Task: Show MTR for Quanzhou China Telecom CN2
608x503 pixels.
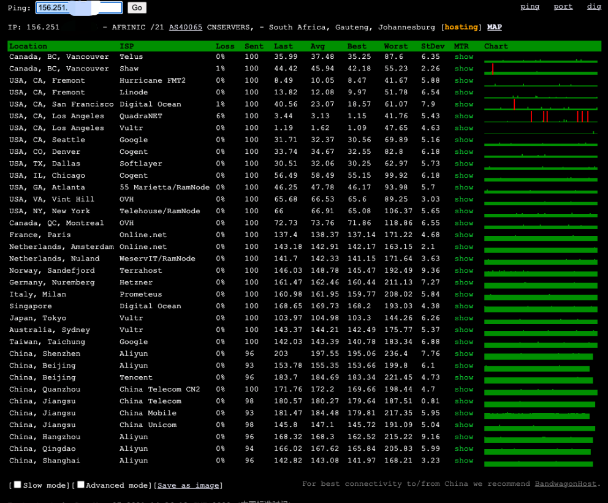Action: 464,389
